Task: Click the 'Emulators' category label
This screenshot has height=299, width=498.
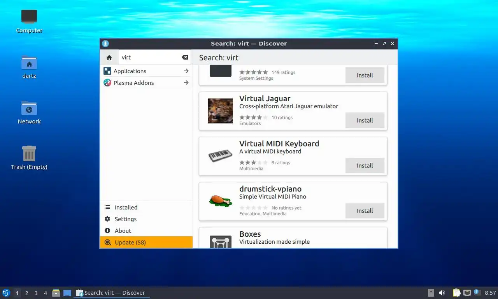Action: click(250, 123)
